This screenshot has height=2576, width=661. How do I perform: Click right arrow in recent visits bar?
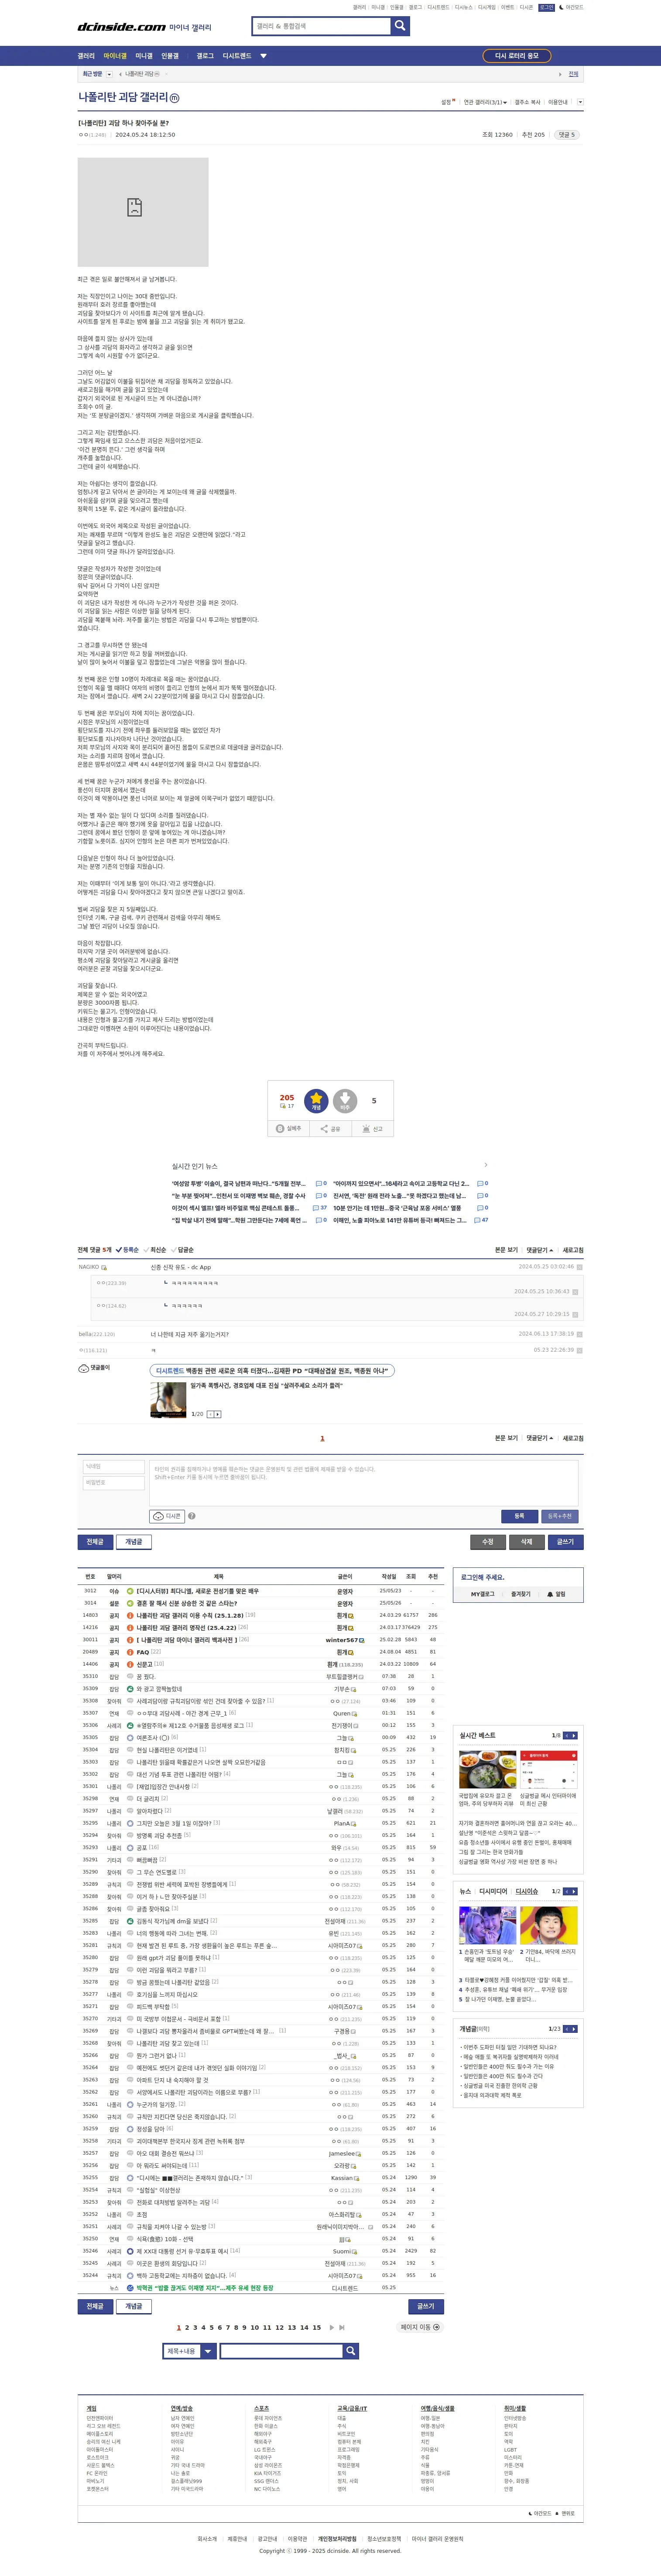pyautogui.click(x=560, y=74)
